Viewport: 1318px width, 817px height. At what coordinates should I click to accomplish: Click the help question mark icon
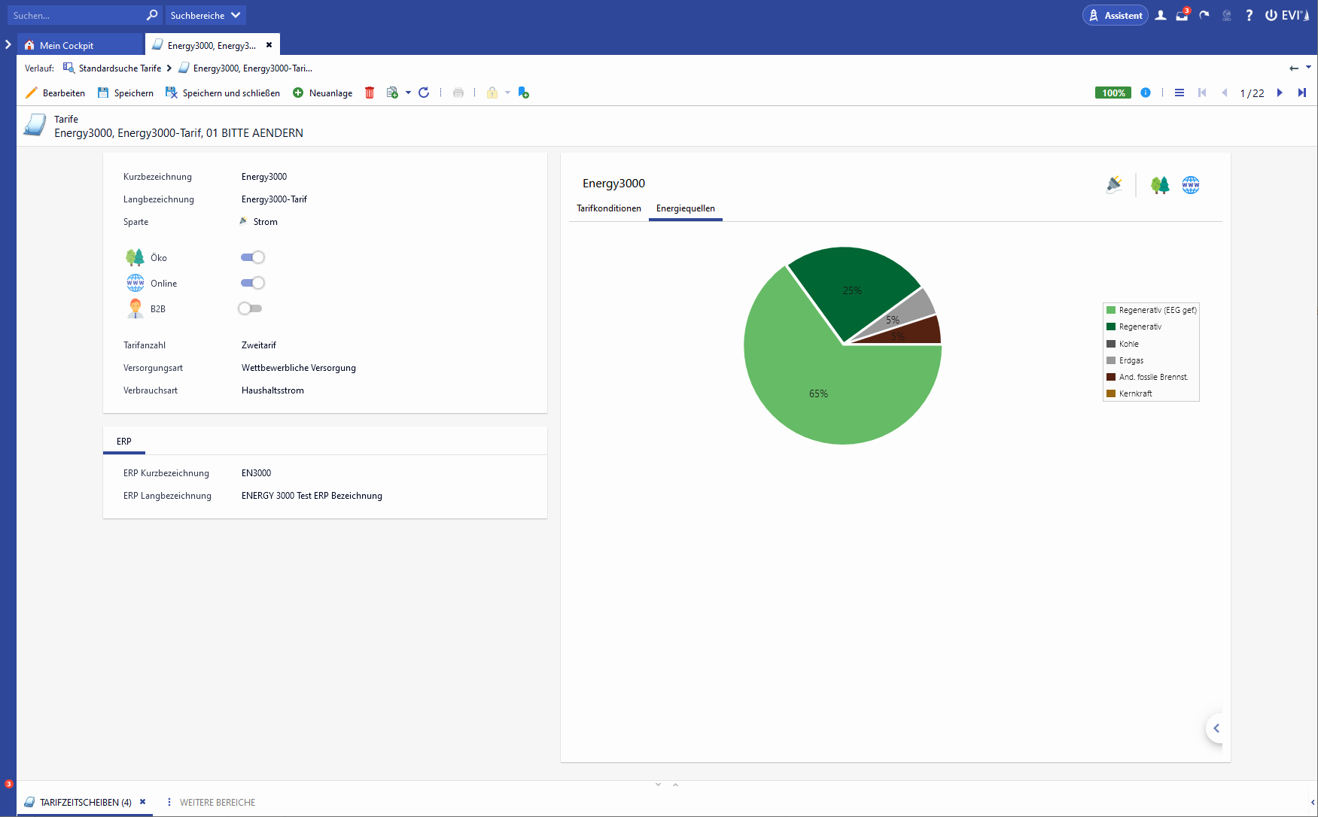1249,15
